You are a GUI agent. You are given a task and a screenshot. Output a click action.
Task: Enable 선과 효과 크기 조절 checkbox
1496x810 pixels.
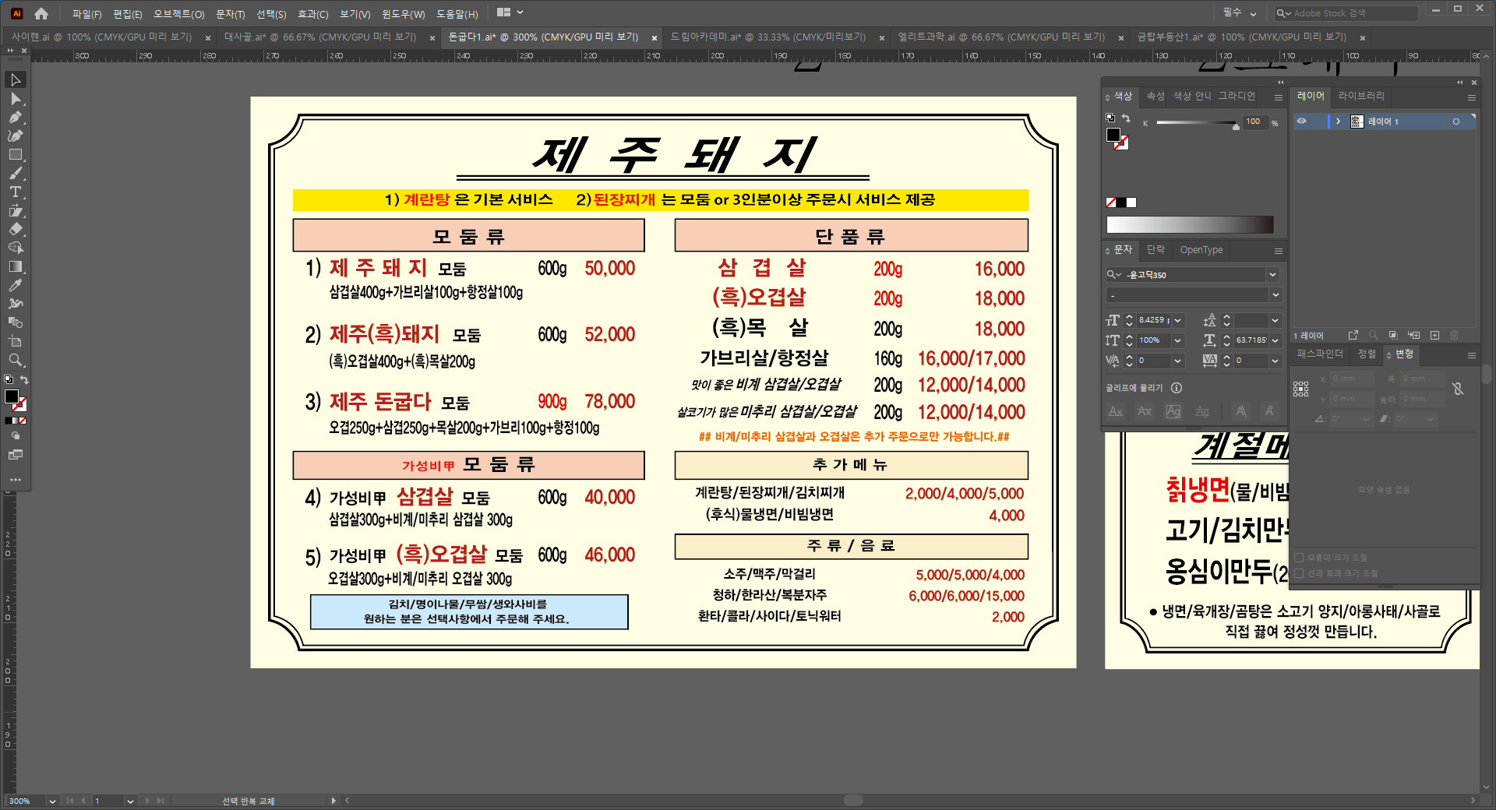click(1299, 573)
